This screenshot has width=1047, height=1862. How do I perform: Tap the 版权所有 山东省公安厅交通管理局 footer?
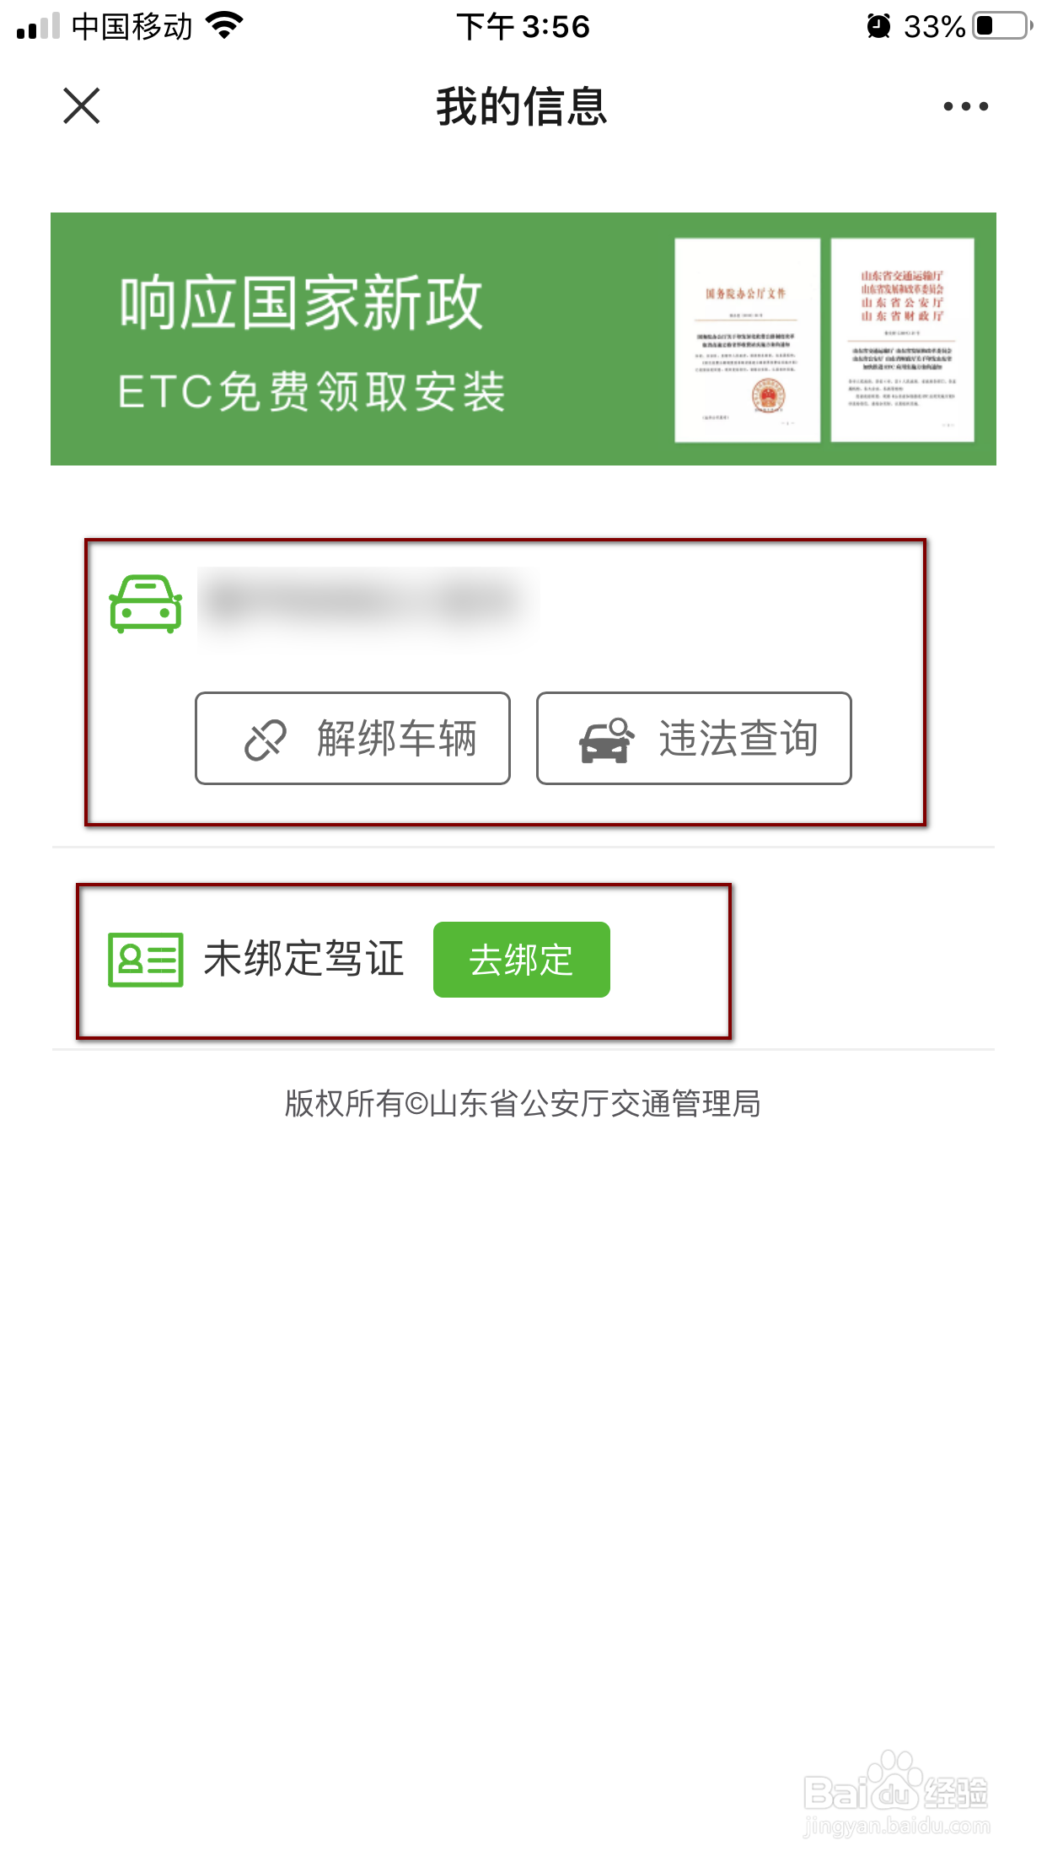click(523, 1103)
